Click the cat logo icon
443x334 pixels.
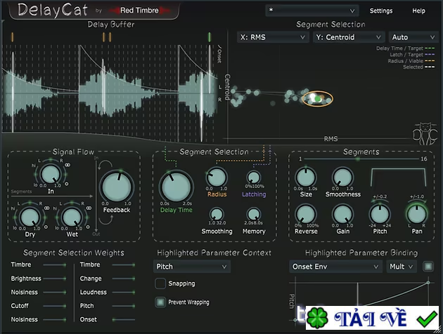[420, 134]
